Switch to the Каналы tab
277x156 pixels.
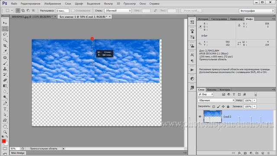[x=212, y=90]
